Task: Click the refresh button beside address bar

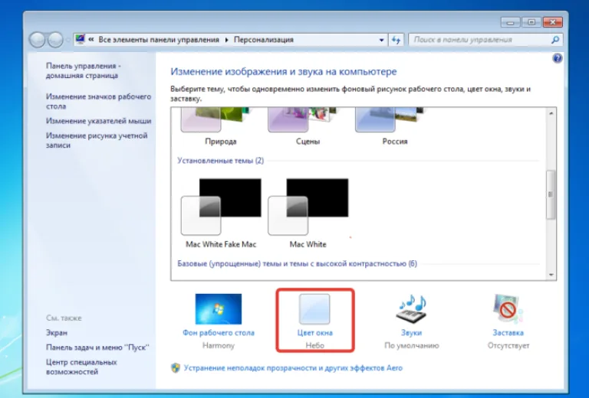Action: (396, 40)
